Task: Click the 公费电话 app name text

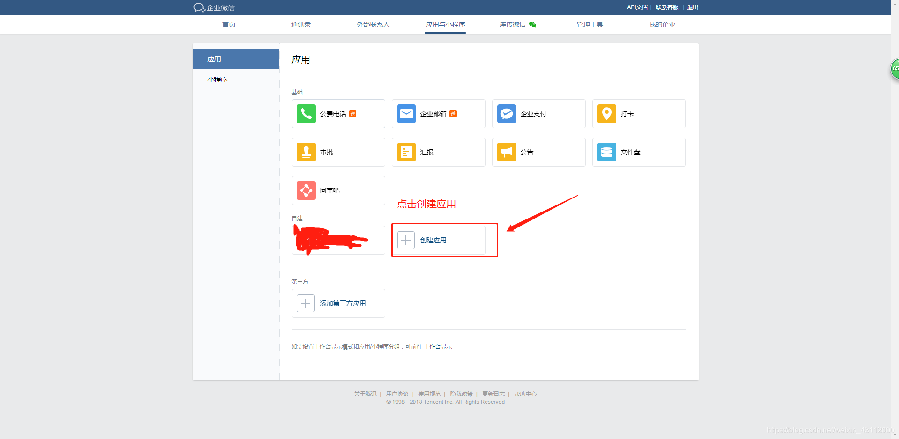Action: pyautogui.click(x=333, y=114)
